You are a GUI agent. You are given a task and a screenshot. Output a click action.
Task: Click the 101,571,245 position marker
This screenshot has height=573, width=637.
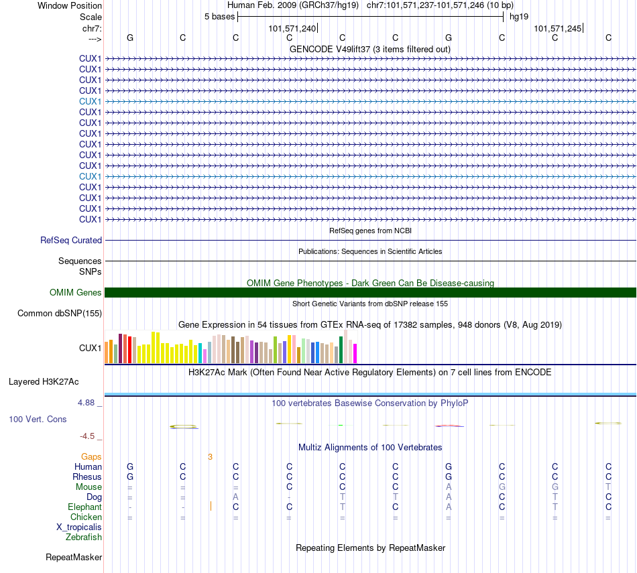[x=558, y=28]
